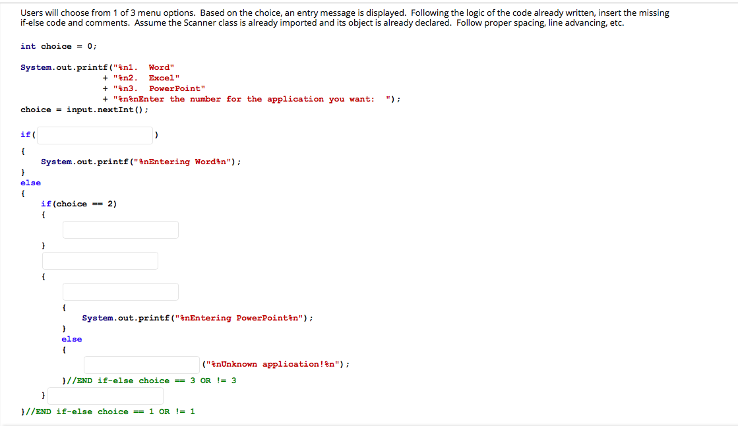Click the blank else-if input field
Image resolution: width=738 pixels, height=426 pixels.
tap(100, 260)
